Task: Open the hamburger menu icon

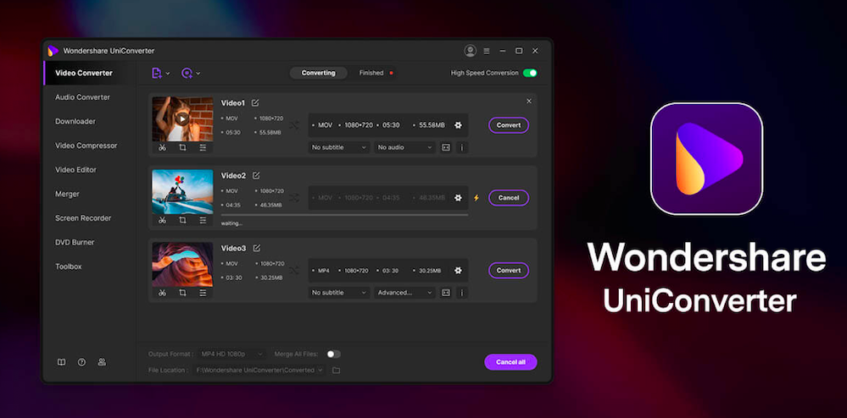Action: coord(486,51)
